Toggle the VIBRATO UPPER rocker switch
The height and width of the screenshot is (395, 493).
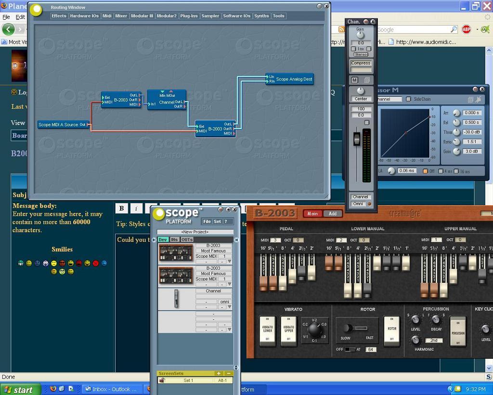(288, 331)
